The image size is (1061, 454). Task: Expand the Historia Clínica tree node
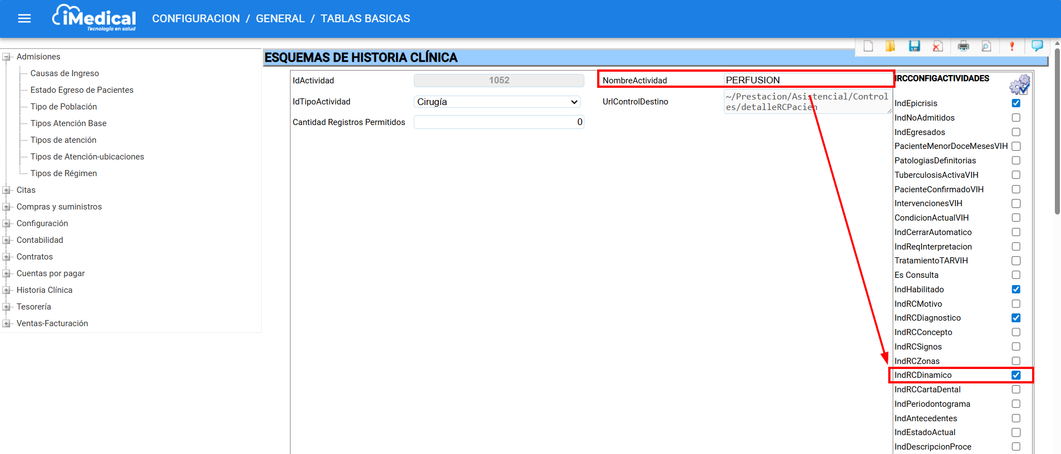coord(7,290)
